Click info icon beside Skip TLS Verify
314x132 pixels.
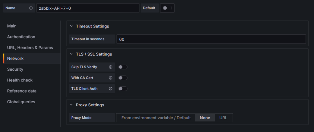[x=111, y=67]
